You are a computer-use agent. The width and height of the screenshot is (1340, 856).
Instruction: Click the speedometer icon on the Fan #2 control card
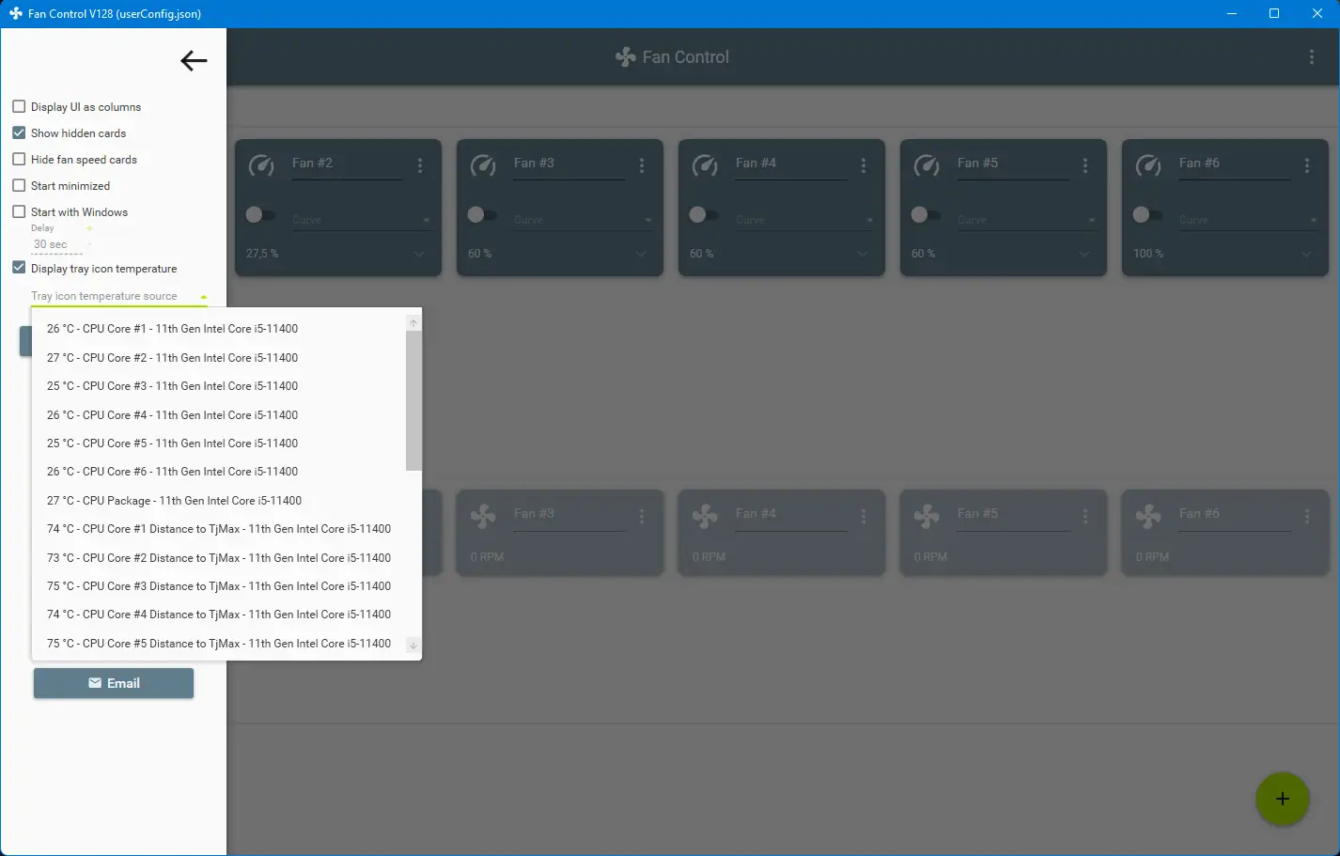click(261, 166)
